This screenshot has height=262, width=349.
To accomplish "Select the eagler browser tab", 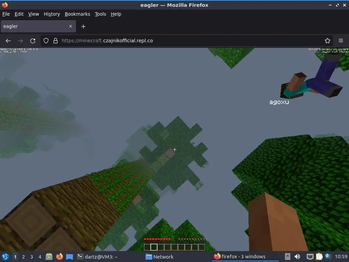I will coord(38,26).
